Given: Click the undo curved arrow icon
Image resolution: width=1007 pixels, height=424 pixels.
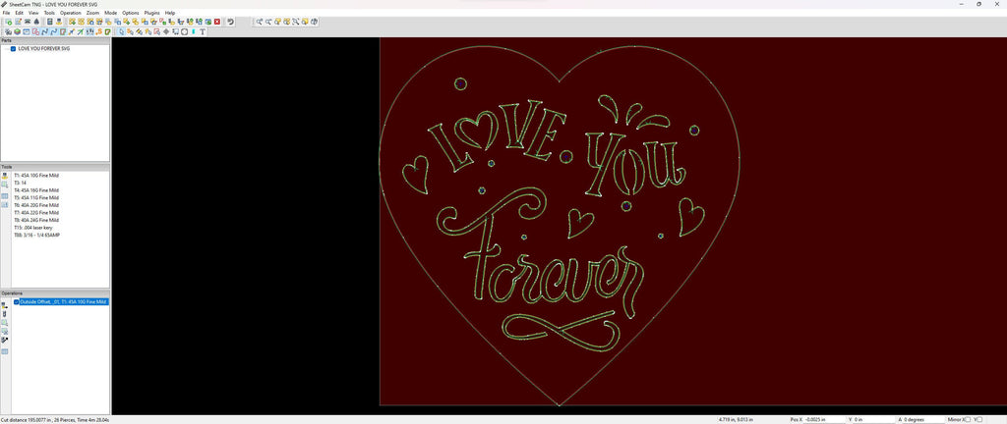Looking at the screenshot, I should tap(230, 22).
